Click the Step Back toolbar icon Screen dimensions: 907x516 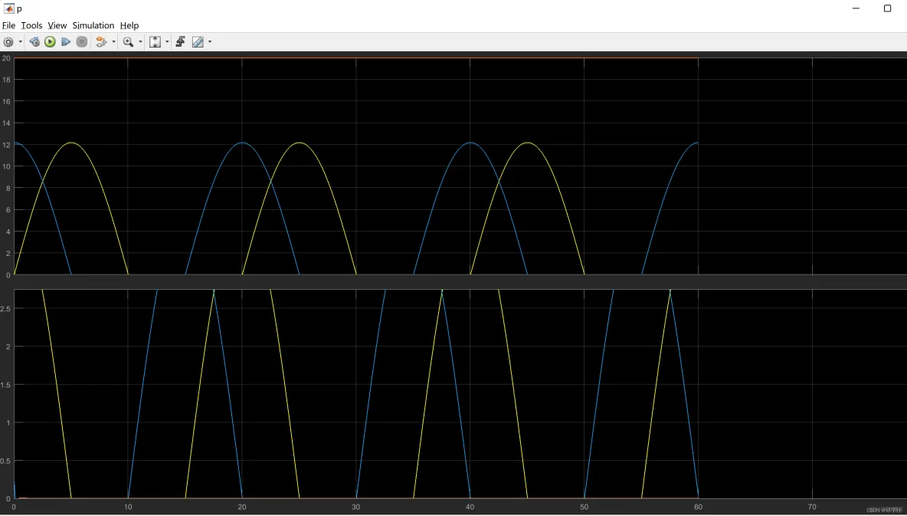pos(34,41)
